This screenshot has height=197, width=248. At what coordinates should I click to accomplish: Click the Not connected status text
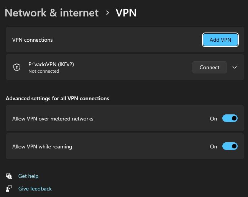click(x=44, y=71)
